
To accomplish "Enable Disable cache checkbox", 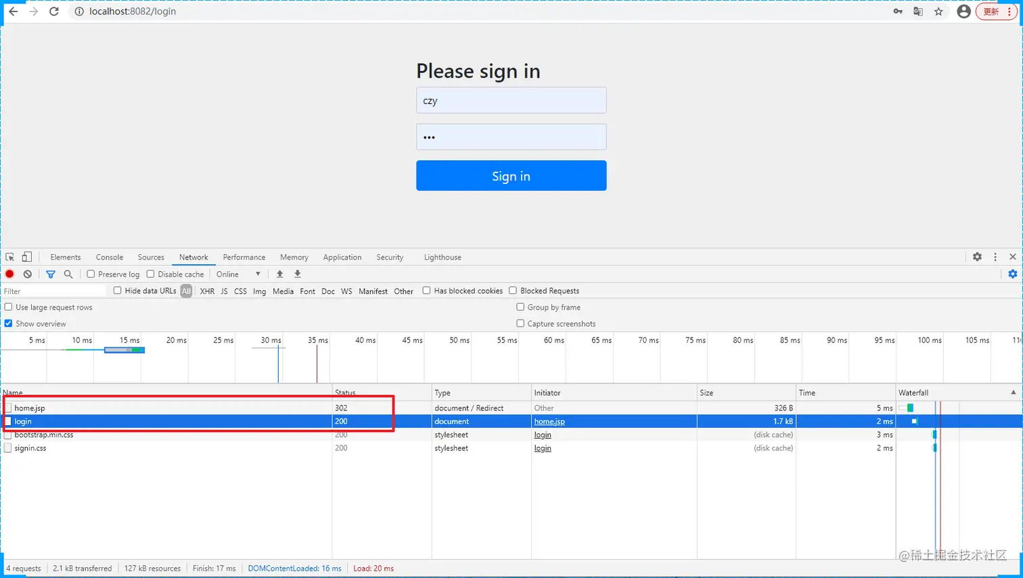I will click(x=151, y=274).
